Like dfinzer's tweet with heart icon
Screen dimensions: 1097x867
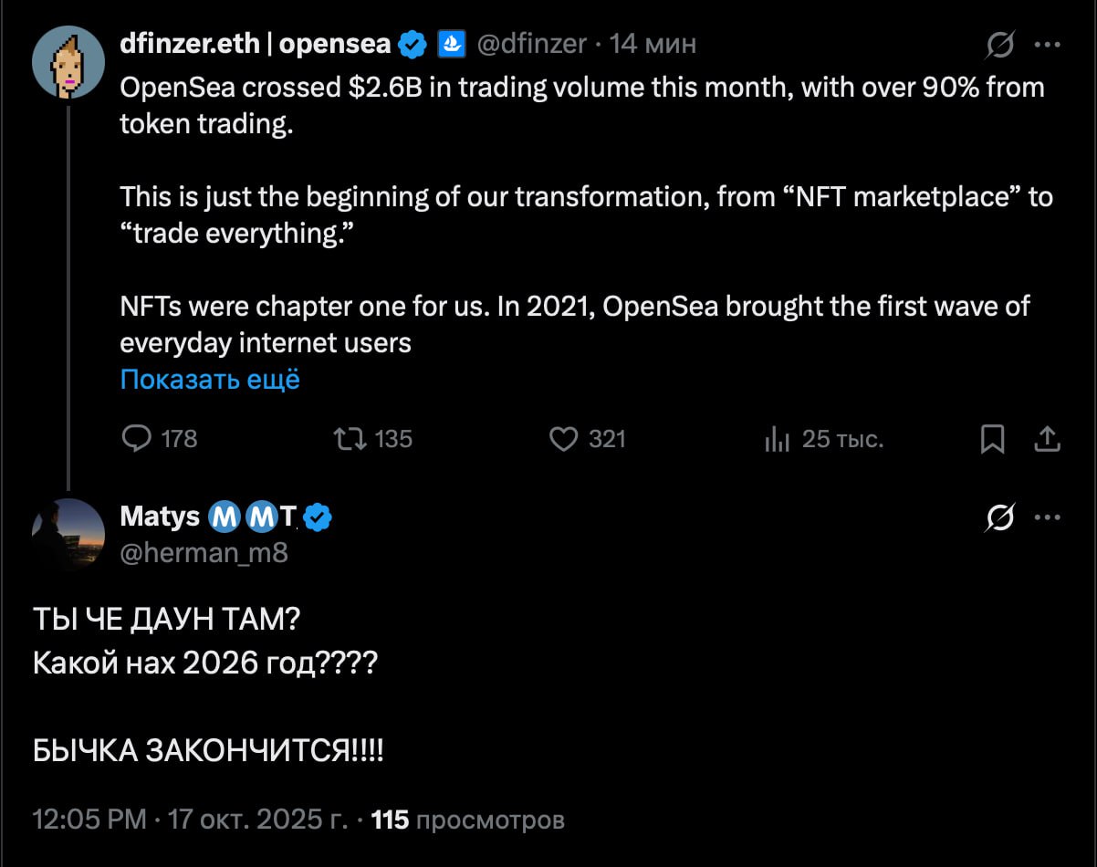tap(564, 439)
